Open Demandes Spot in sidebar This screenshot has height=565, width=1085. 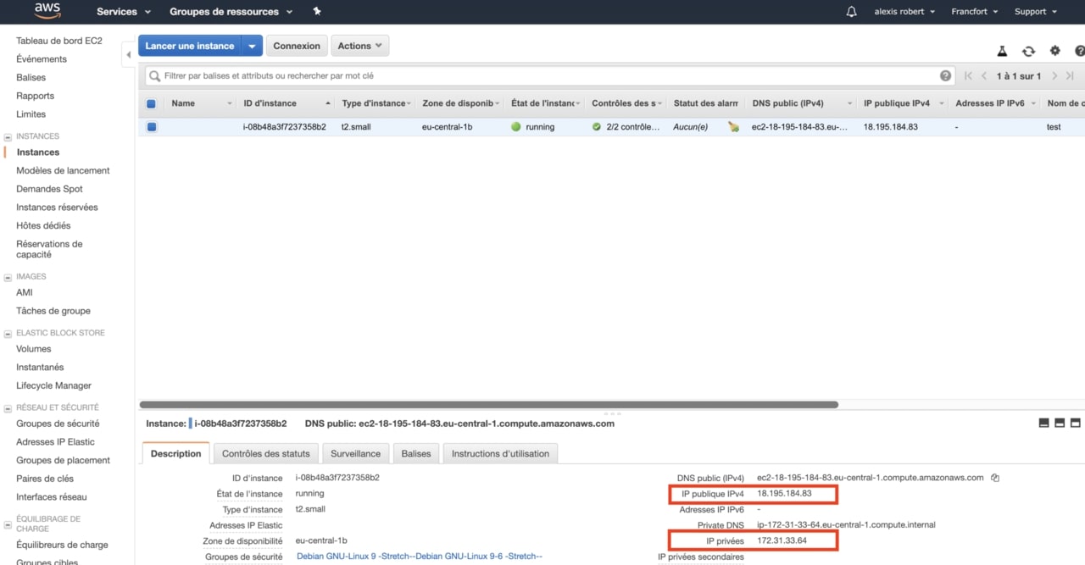[x=49, y=189]
